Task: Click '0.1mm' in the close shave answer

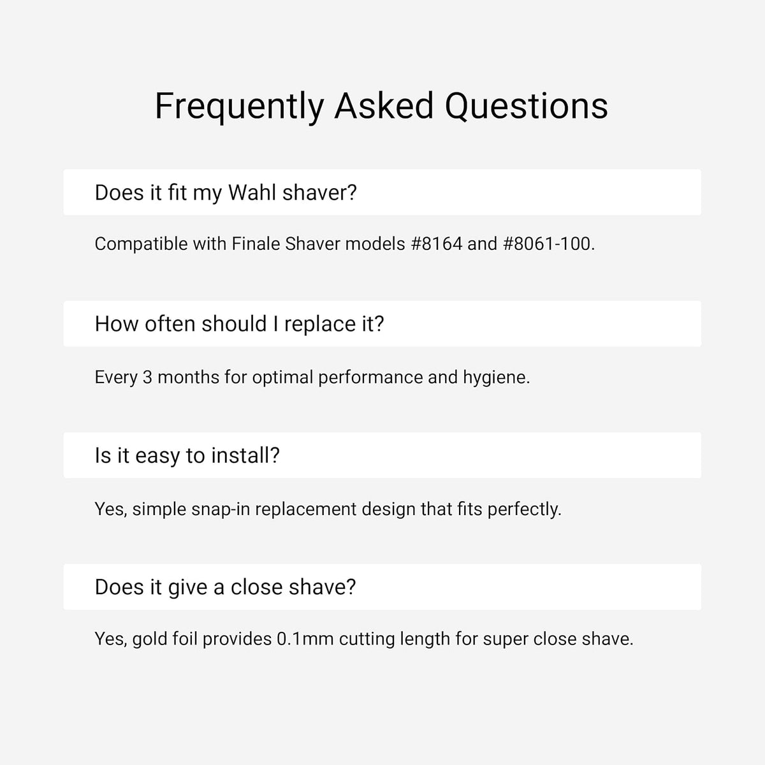Action: tap(305, 639)
